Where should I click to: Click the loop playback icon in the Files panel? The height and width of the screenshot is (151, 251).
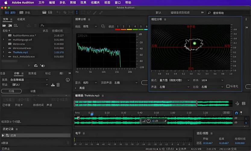click(36, 66)
